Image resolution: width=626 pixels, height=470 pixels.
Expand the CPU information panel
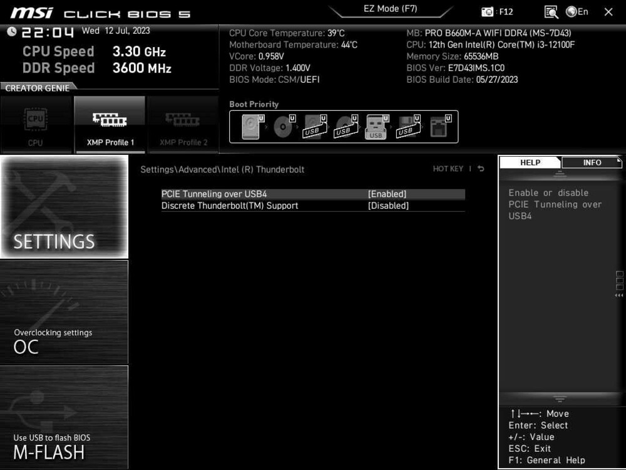click(x=36, y=124)
